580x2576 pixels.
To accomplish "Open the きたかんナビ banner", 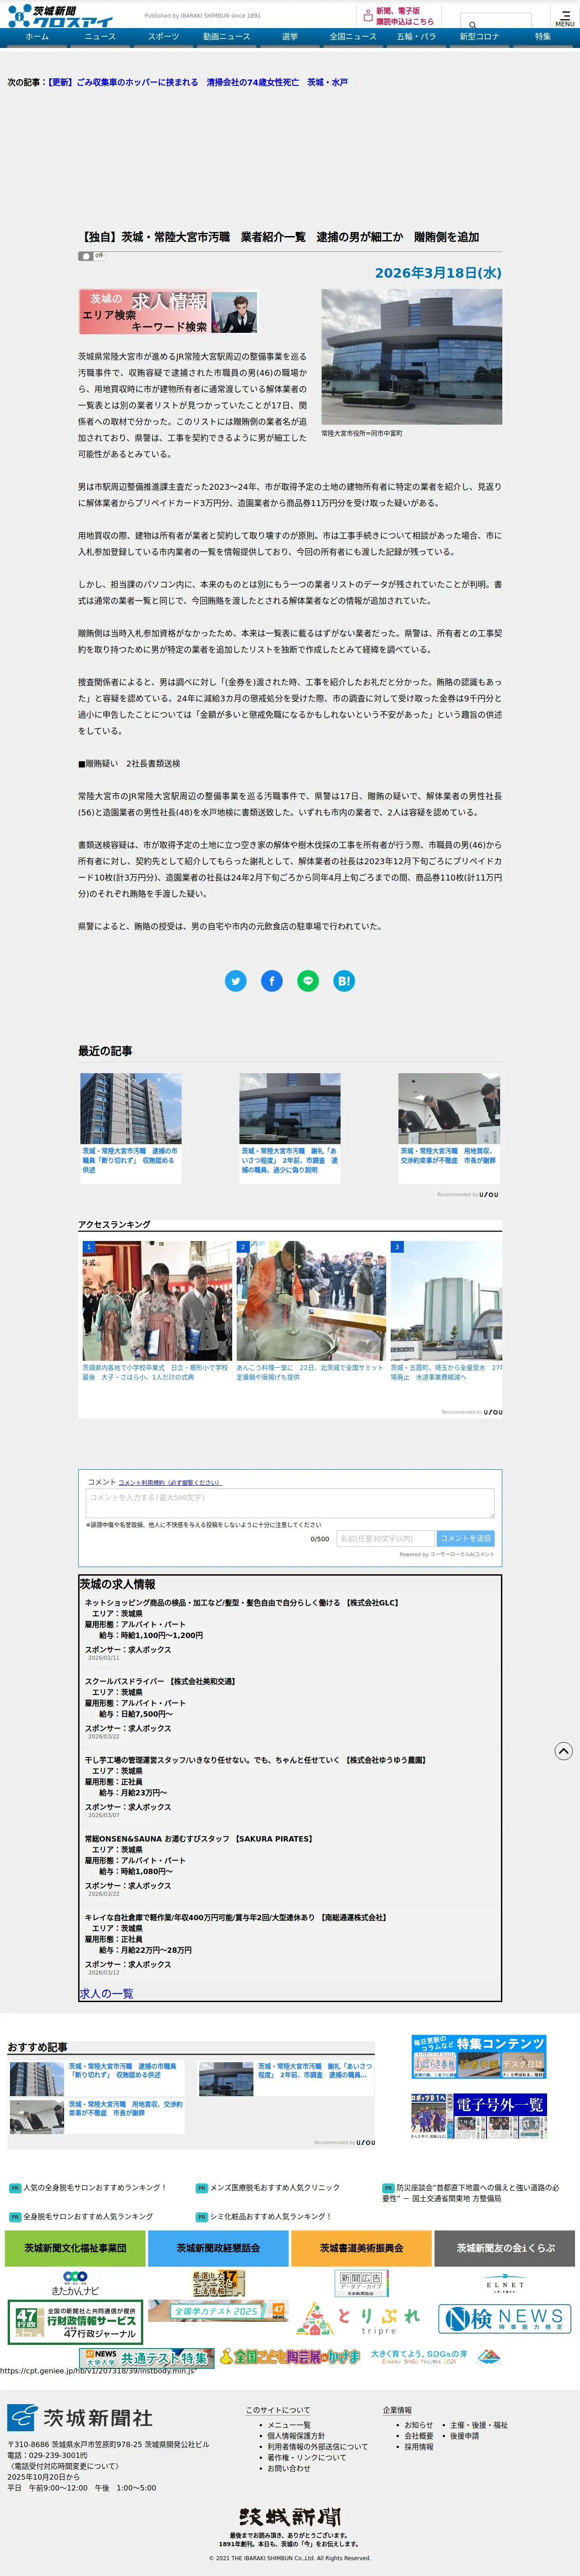I will pos(75,2284).
